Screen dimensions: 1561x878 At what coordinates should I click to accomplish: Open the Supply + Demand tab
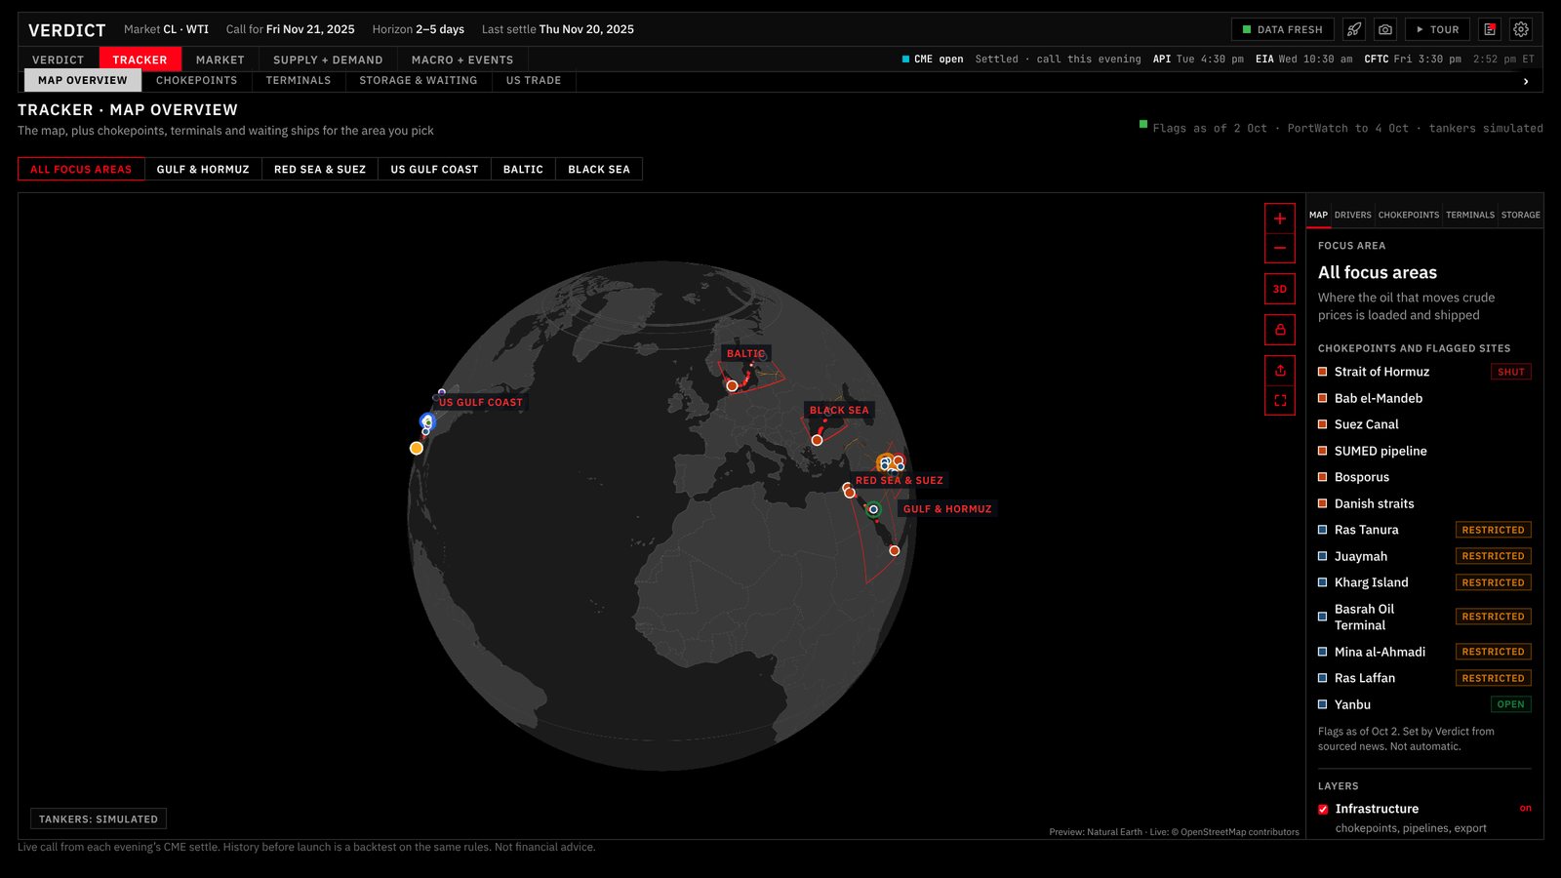coord(328,60)
